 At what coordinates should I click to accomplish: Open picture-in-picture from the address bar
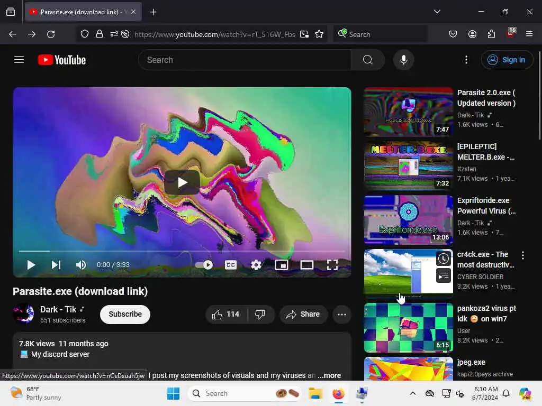tap(304, 34)
